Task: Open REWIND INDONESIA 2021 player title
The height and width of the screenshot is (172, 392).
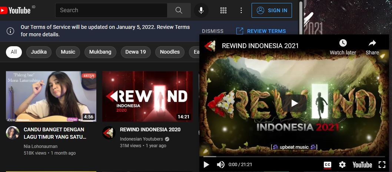Action: 260,46
